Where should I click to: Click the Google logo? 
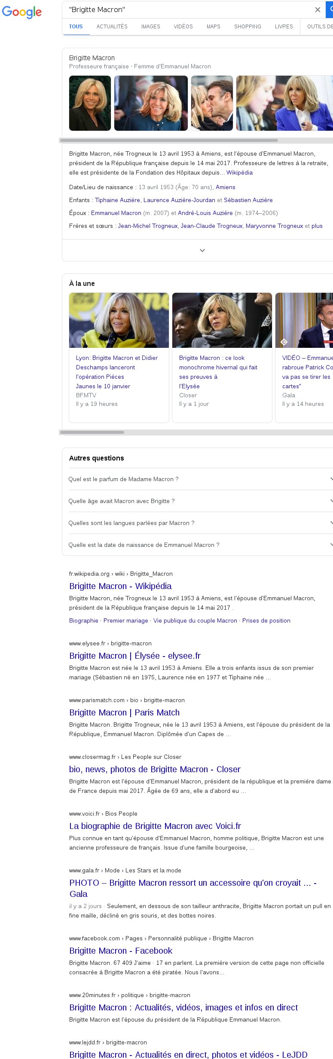22,12
